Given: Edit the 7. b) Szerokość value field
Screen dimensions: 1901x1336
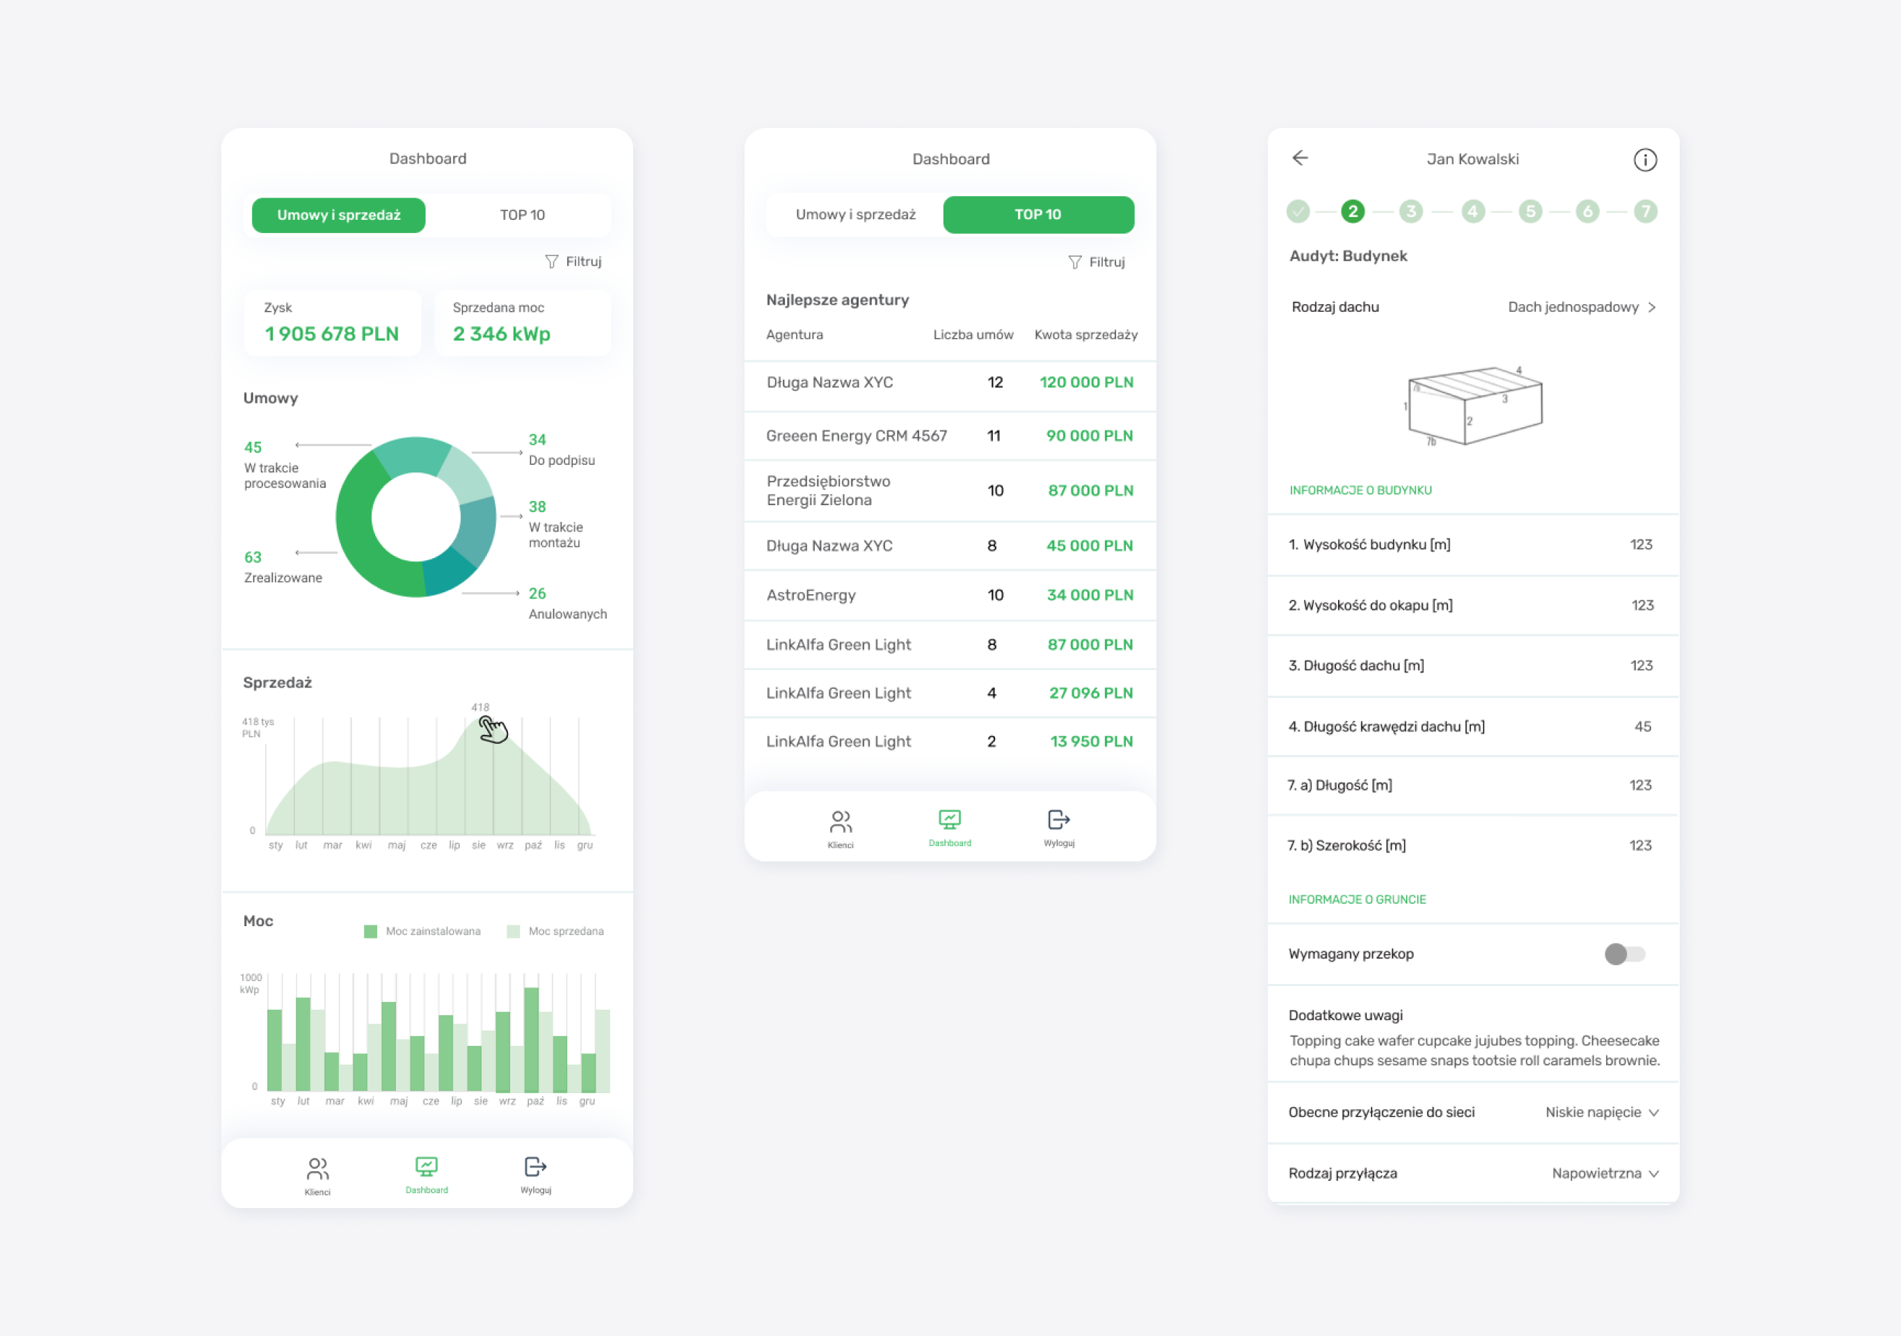Looking at the screenshot, I should tap(1640, 846).
